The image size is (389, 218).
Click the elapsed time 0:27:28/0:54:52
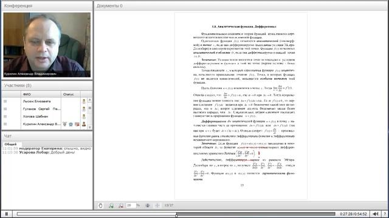point(354,214)
